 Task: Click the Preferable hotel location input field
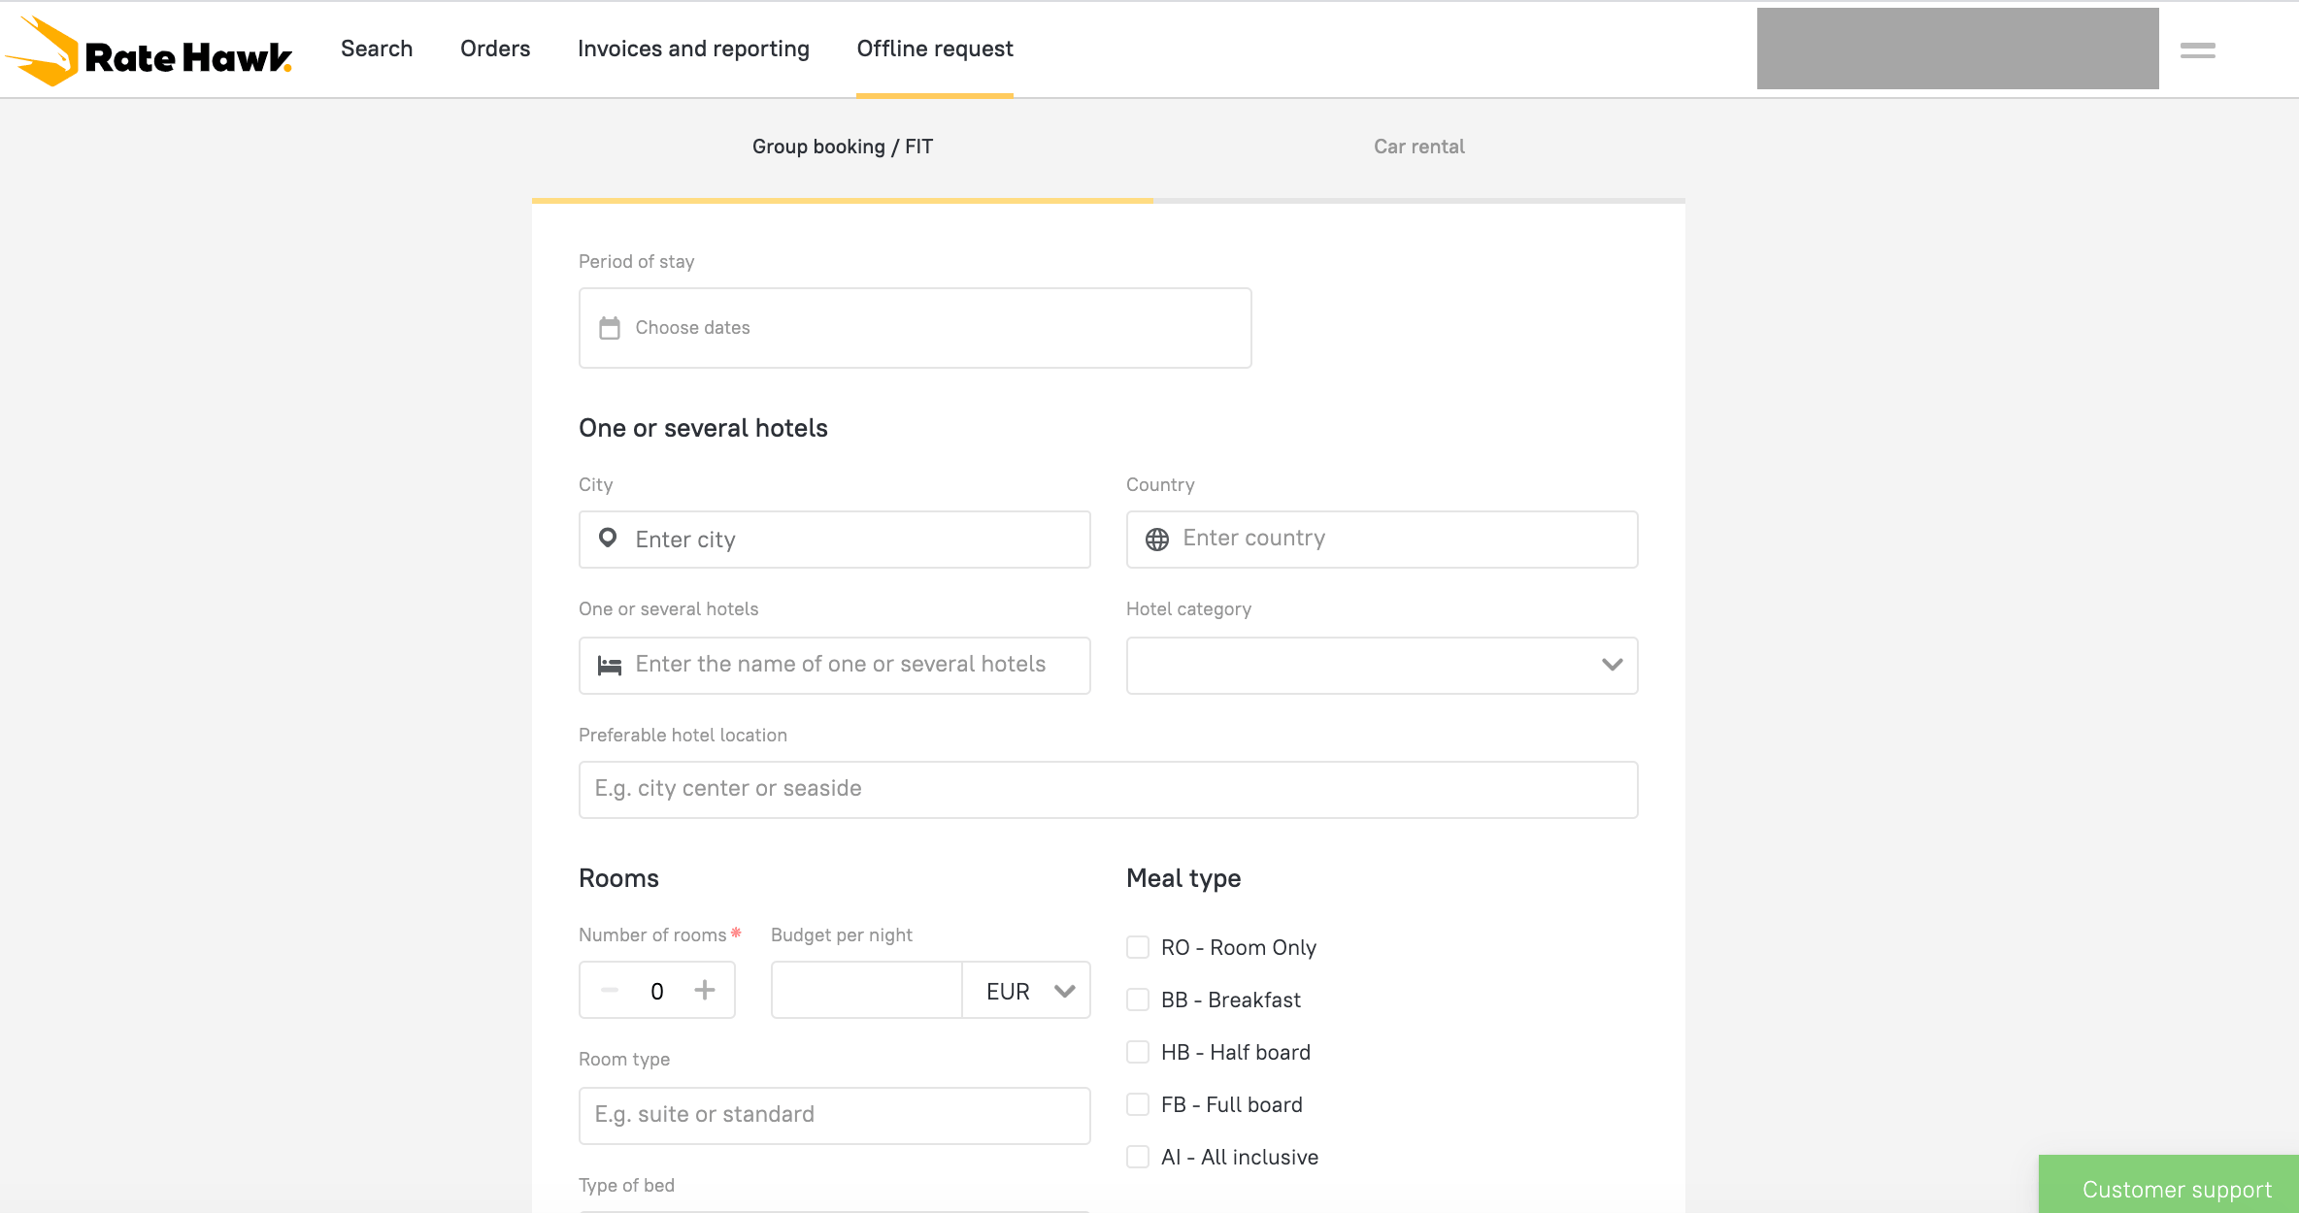[1108, 789]
